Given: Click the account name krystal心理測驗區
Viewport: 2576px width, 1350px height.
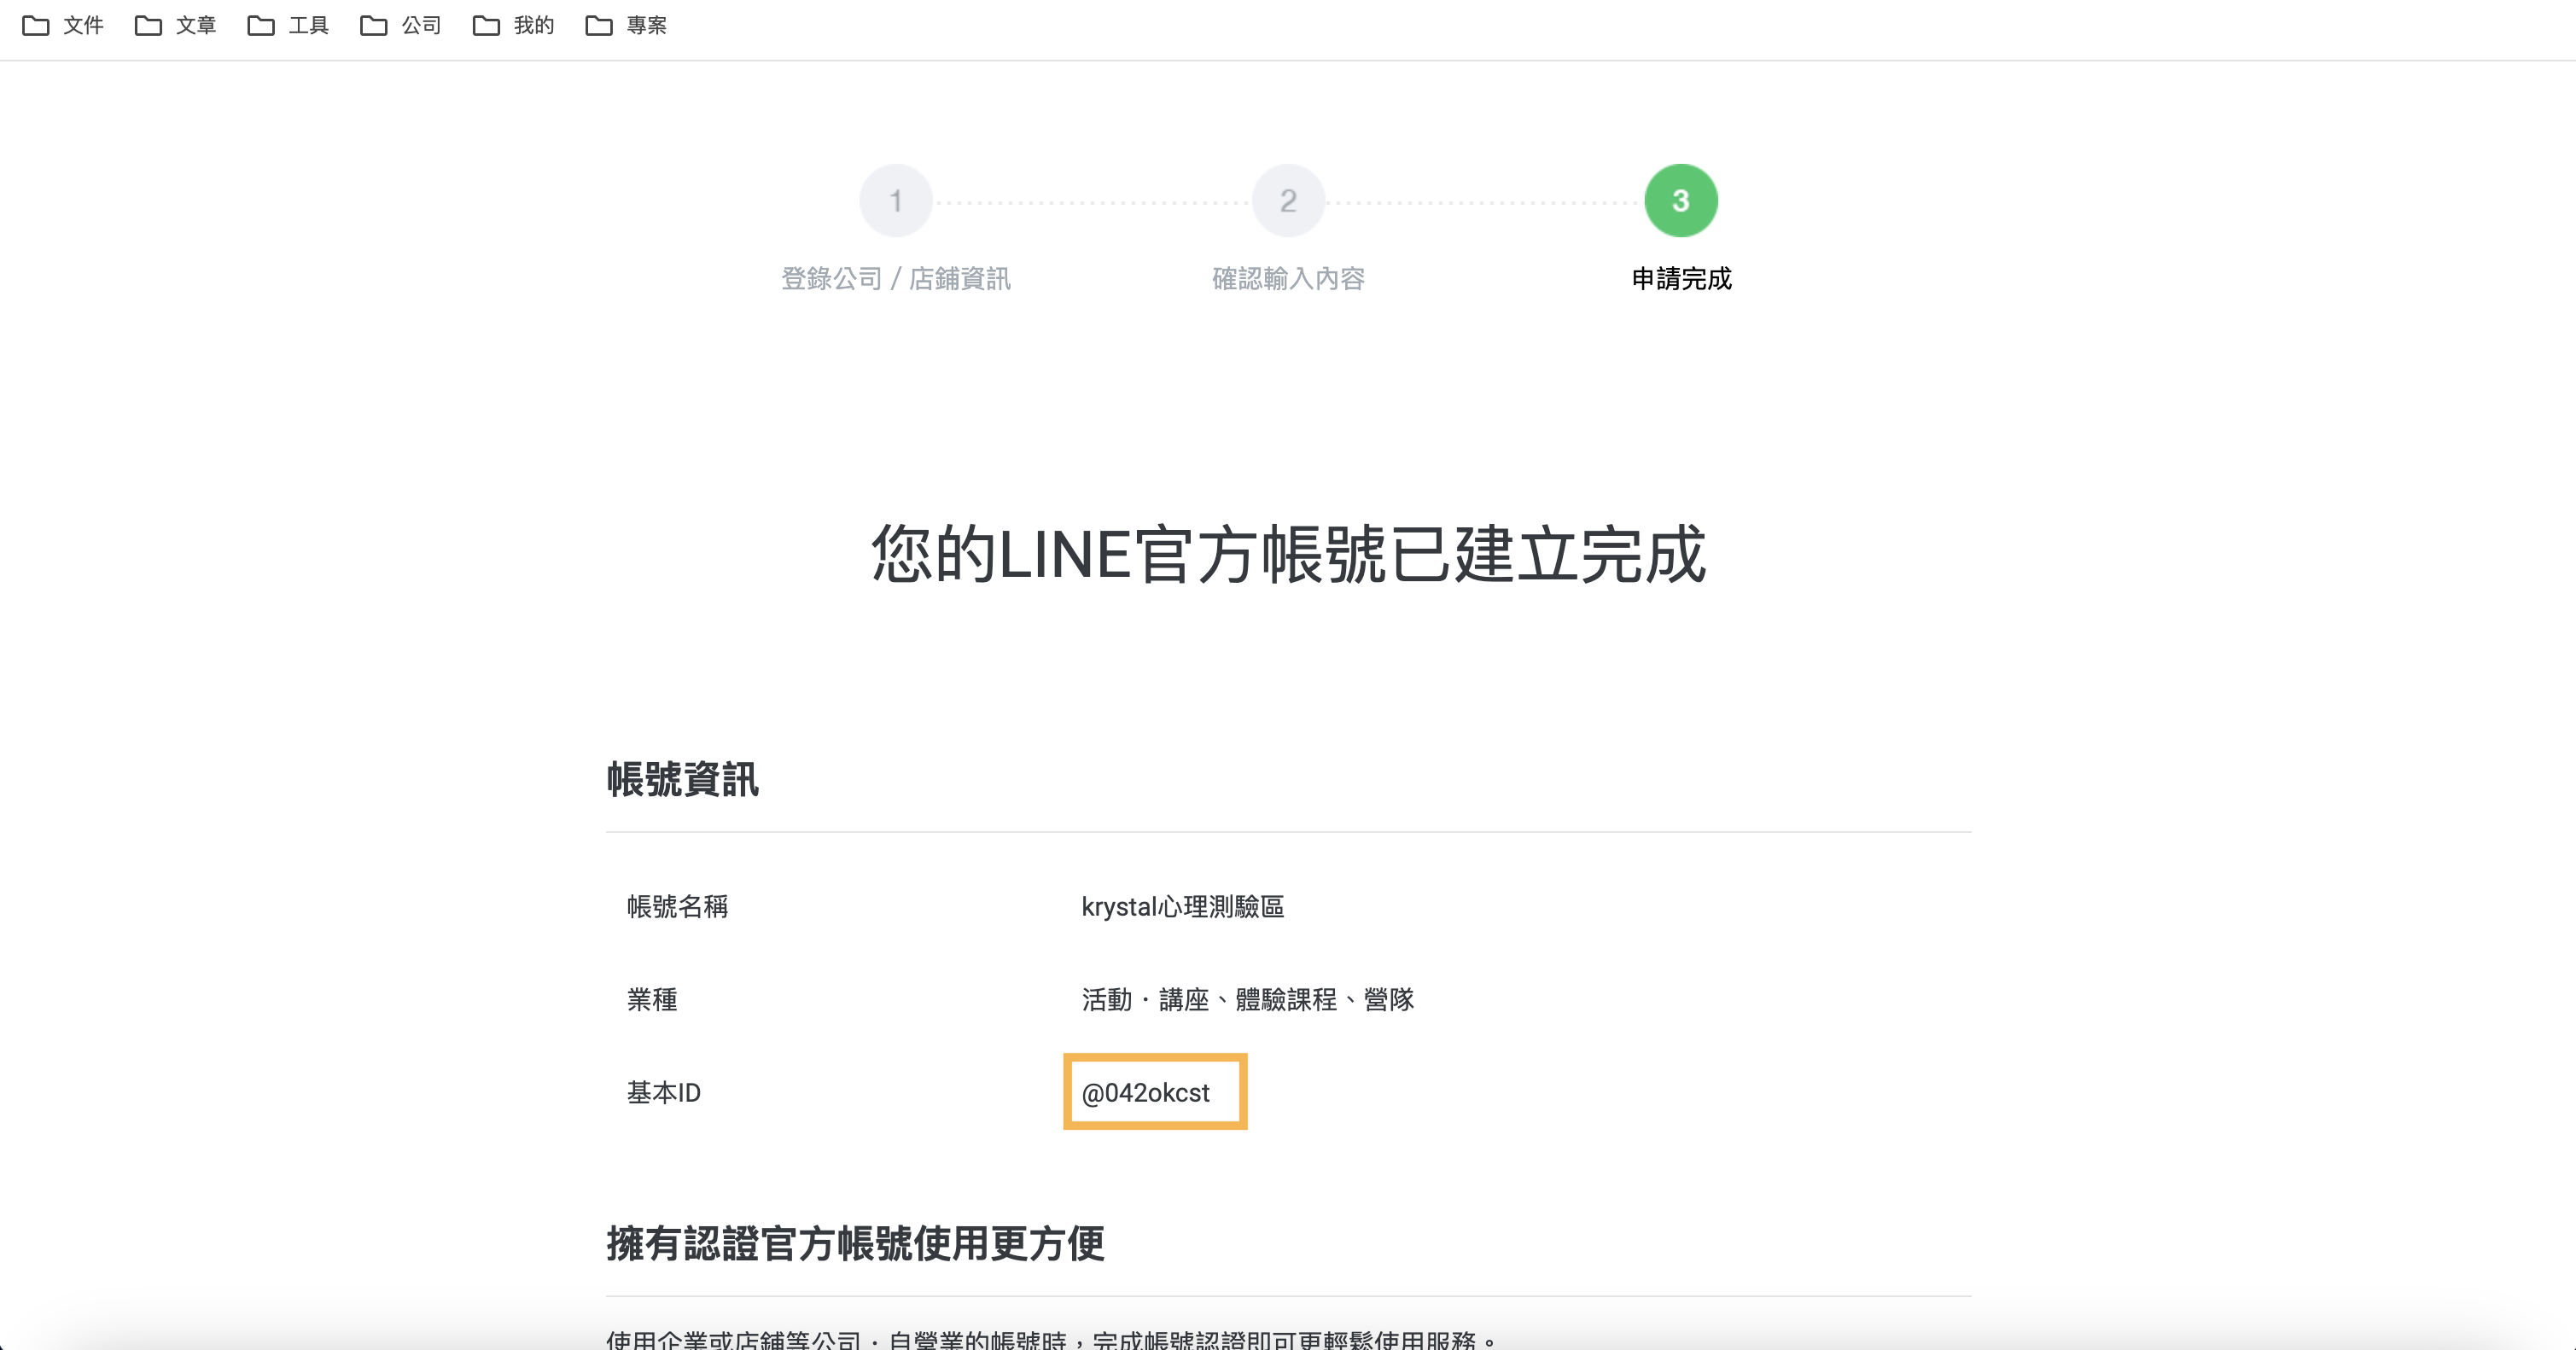Looking at the screenshot, I should [1183, 906].
